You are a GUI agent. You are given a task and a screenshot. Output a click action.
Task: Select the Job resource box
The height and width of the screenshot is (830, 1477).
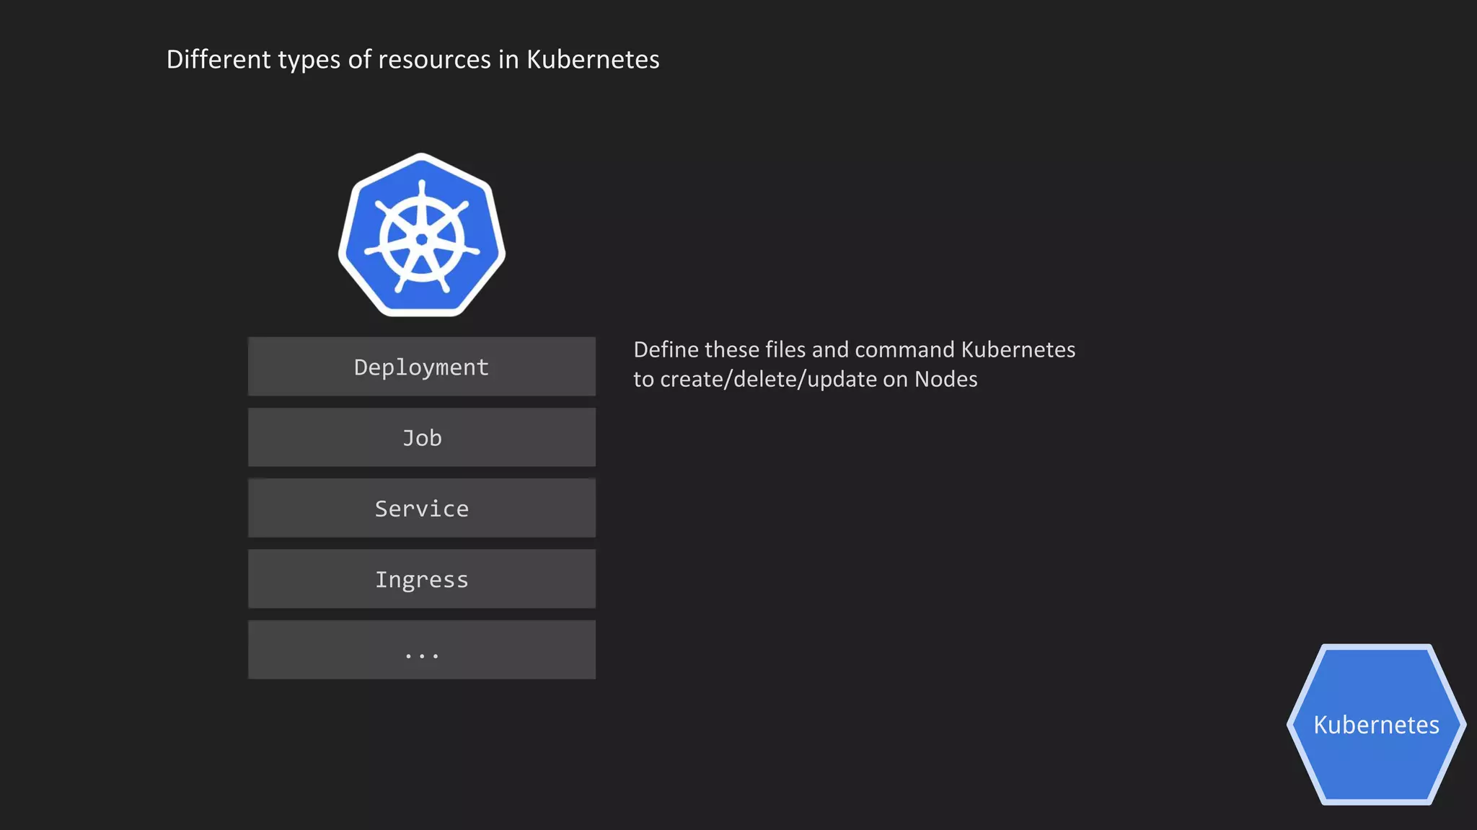[x=422, y=437]
